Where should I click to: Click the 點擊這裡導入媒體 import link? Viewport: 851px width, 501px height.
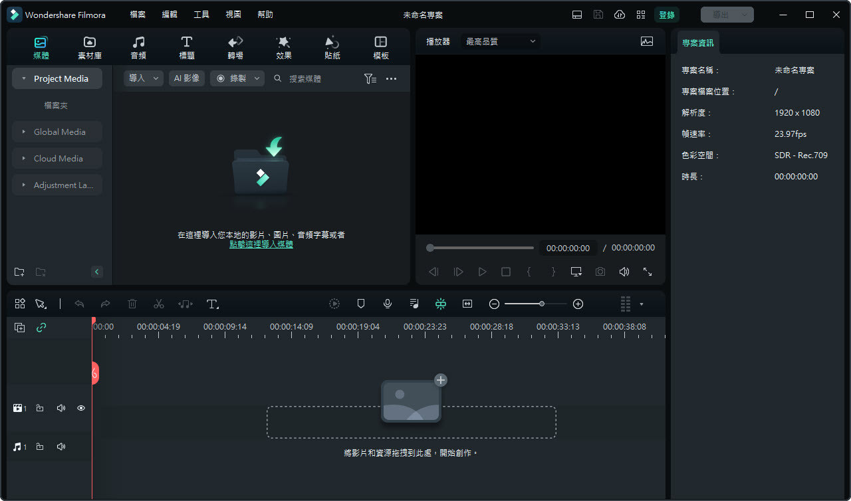[261, 245]
